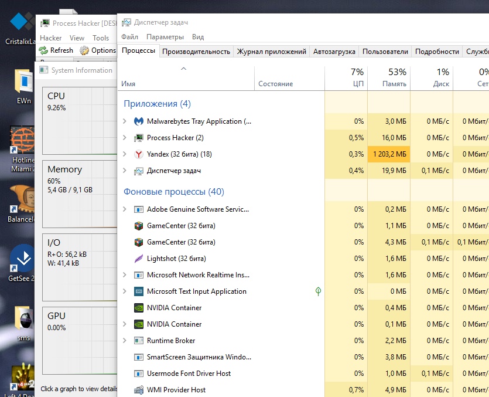This screenshot has height=397, width=489.
Task: Click the Options gear icon in Process Hacker
Action: coord(85,50)
